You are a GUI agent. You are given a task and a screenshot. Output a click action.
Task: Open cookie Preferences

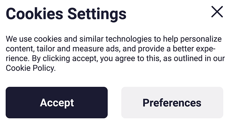172,103
